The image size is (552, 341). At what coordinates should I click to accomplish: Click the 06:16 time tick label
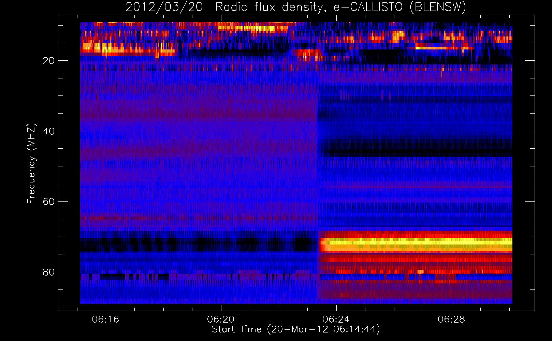(x=105, y=319)
